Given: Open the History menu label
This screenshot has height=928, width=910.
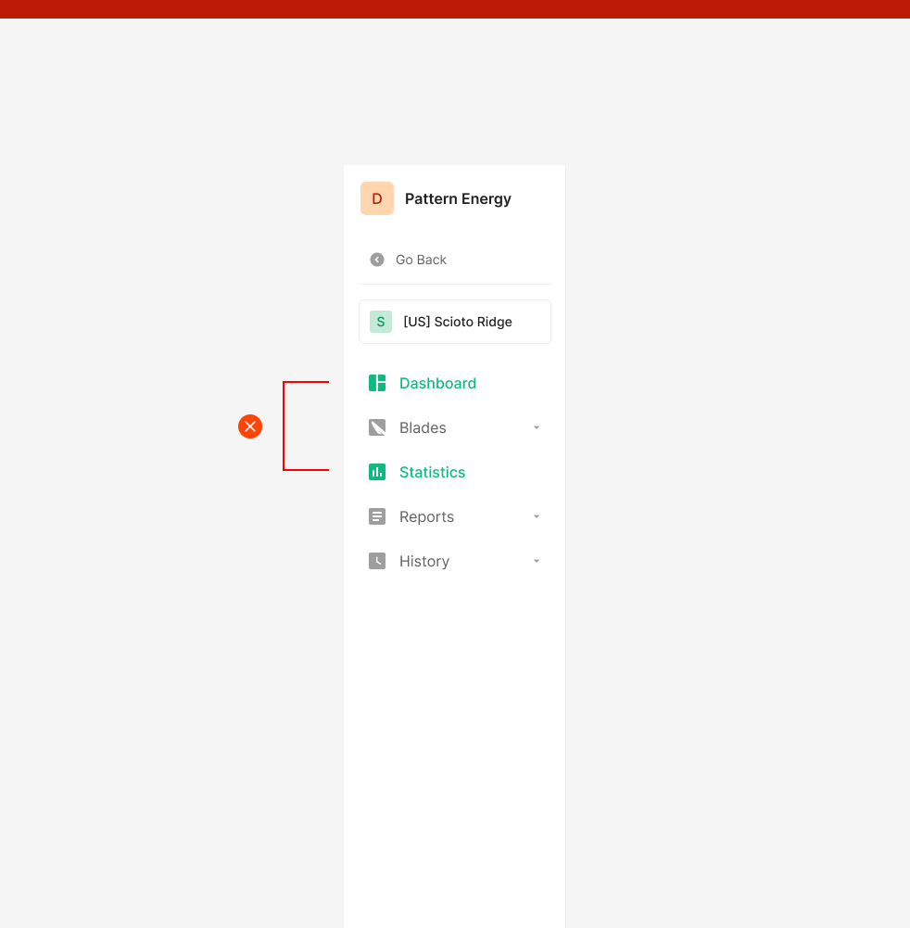Looking at the screenshot, I should pyautogui.click(x=424, y=561).
